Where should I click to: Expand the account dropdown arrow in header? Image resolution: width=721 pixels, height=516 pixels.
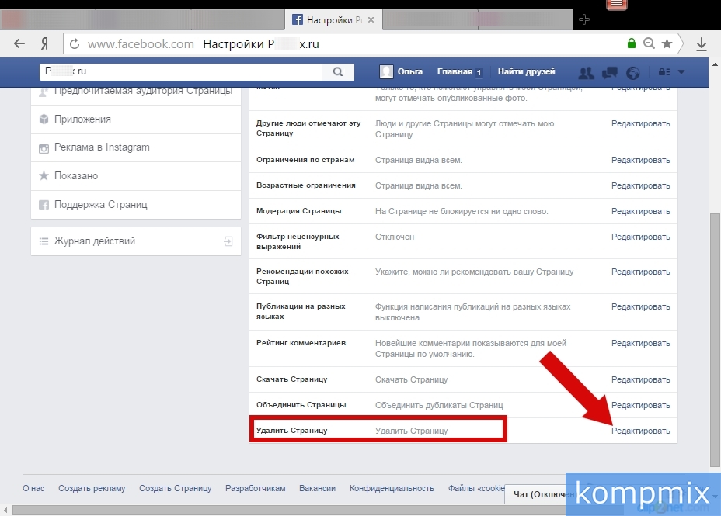(x=681, y=71)
